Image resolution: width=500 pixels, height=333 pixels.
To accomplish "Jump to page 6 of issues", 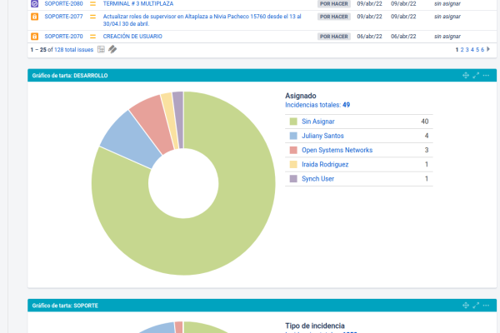I will [482, 50].
